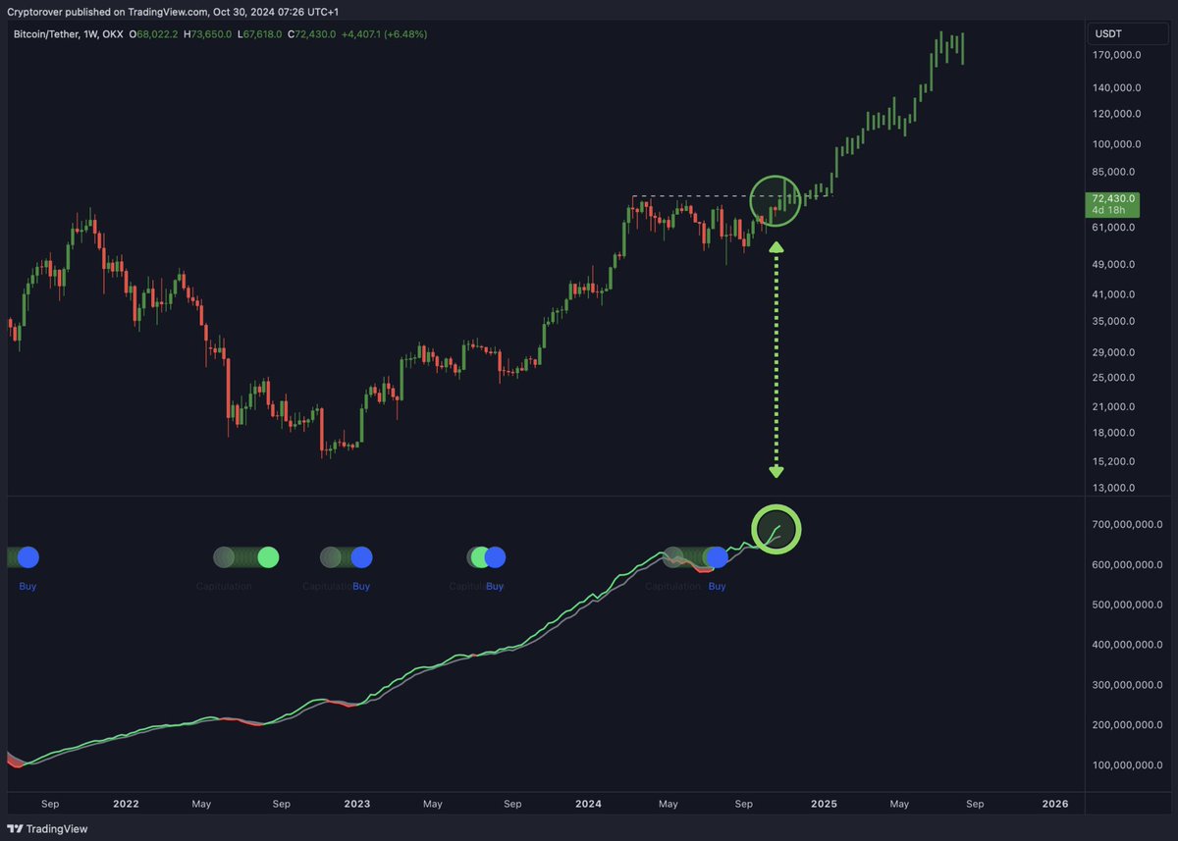
Task: Select the open value O68,022.2
Action: (x=154, y=34)
